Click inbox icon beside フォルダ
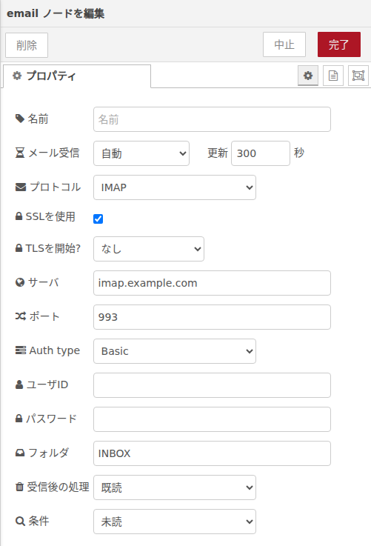Screen dimensions: 371x546 click(x=20, y=453)
